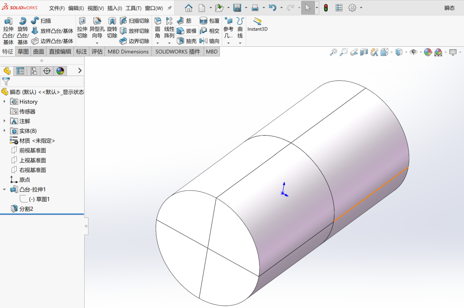The height and width of the screenshot is (308, 464).
Task: Select the Revolved Boss/Base (旋转凸台/基体) tool
Action: [22, 31]
